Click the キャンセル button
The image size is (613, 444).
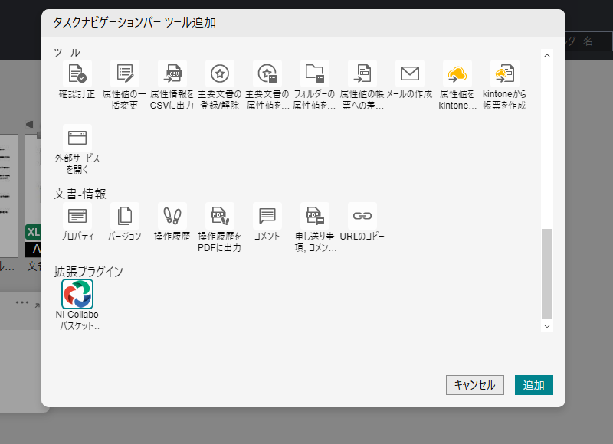474,385
